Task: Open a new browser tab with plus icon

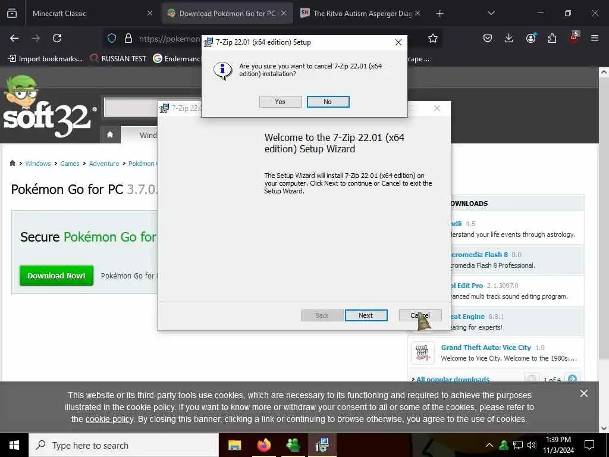Action: (x=440, y=14)
